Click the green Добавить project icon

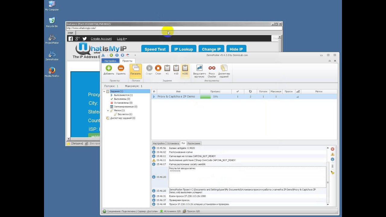pyautogui.click(x=109, y=68)
